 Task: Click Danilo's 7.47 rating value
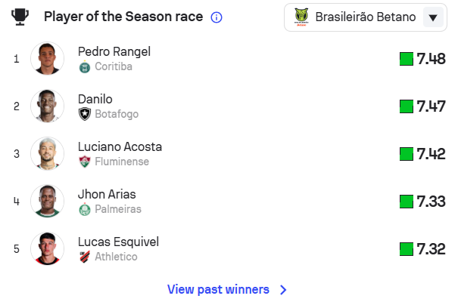click(431, 106)
